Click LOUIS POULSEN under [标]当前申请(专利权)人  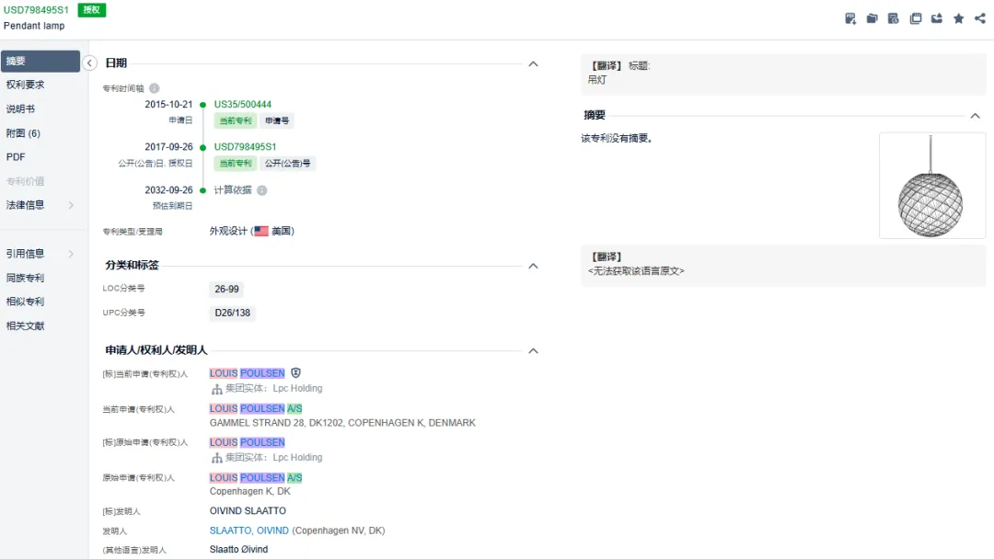pos(248,373)
